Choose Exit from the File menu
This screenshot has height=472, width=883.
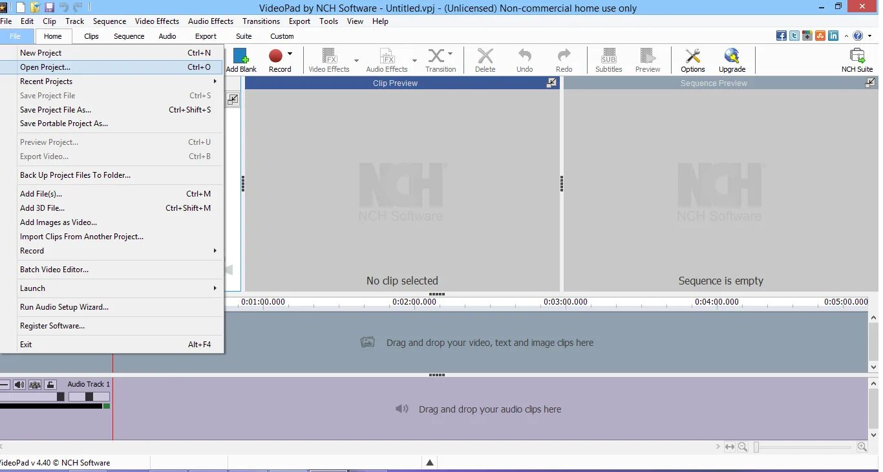pos(112,345)
